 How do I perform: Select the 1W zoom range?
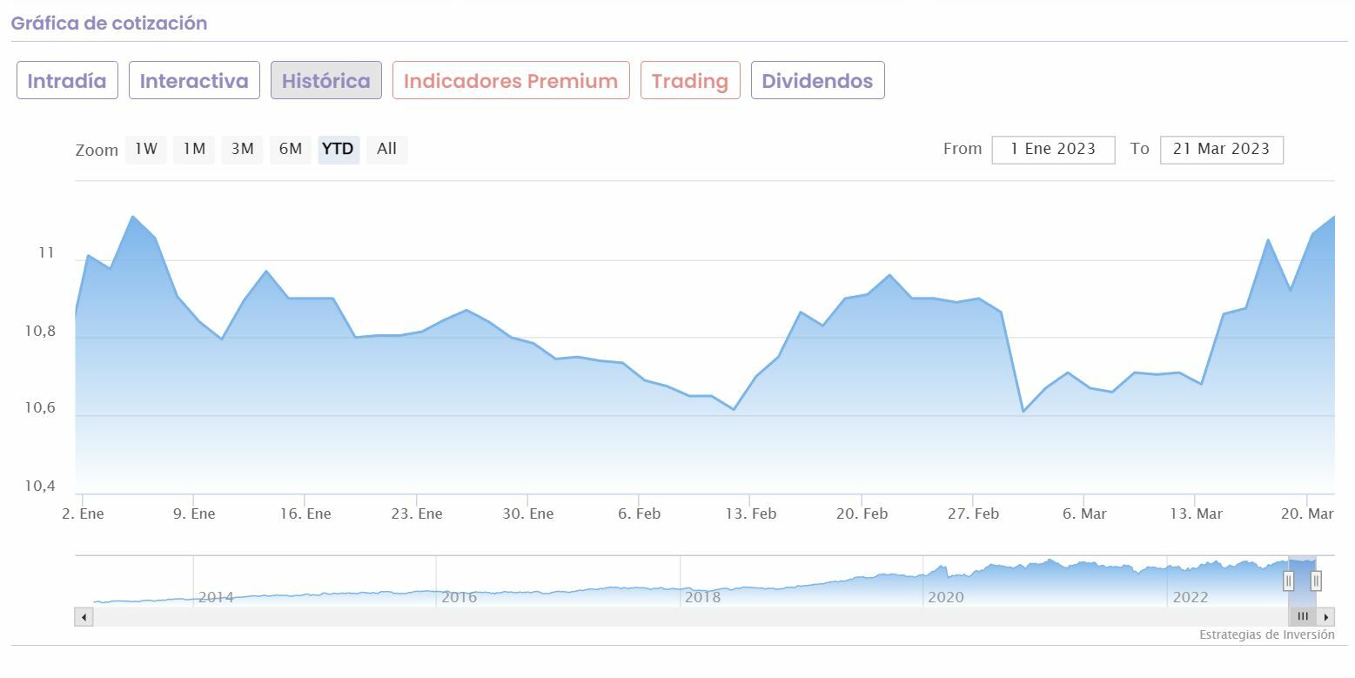tap(146, 149)
